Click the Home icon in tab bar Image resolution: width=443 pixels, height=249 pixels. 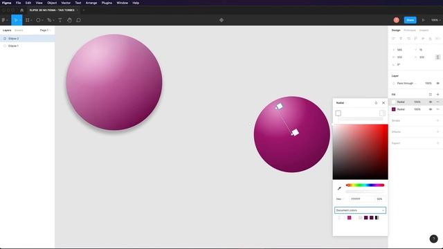coord(21,10)
